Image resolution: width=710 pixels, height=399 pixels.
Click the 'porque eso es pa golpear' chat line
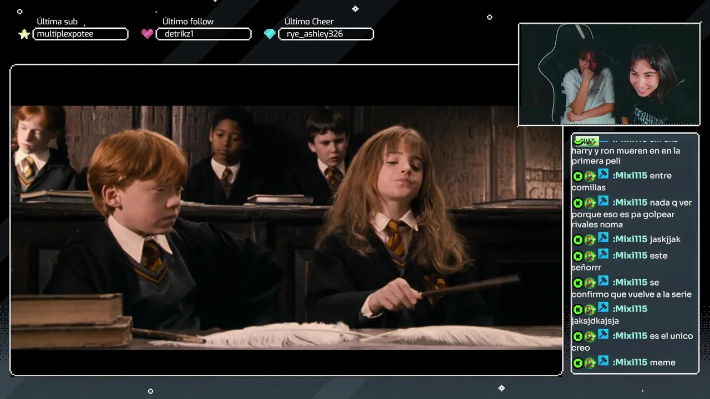pos(624,214)
